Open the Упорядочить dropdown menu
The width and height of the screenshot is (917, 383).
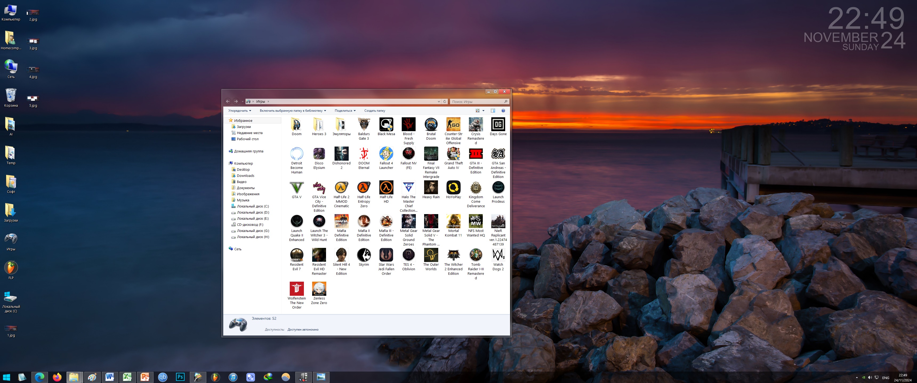pyautogui.click(x=239, y=110)
